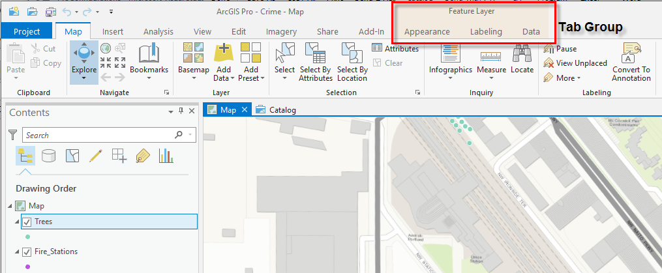Open the Attributes pane button
662x273 pixels.
pos(395,48)
